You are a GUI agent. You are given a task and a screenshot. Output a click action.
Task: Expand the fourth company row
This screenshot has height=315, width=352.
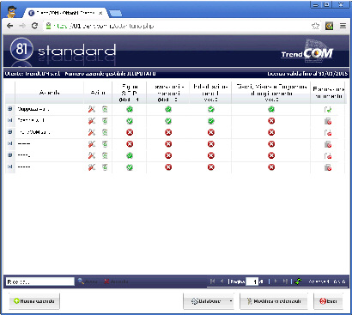10,143
